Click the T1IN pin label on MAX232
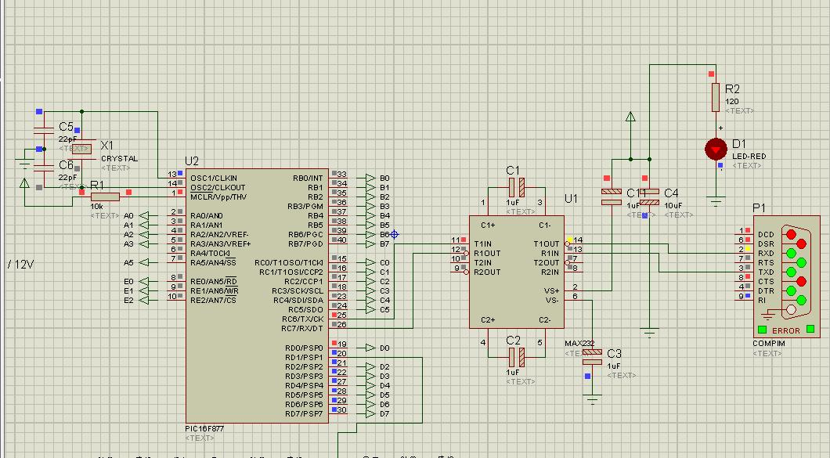 [x=483, y=244]
